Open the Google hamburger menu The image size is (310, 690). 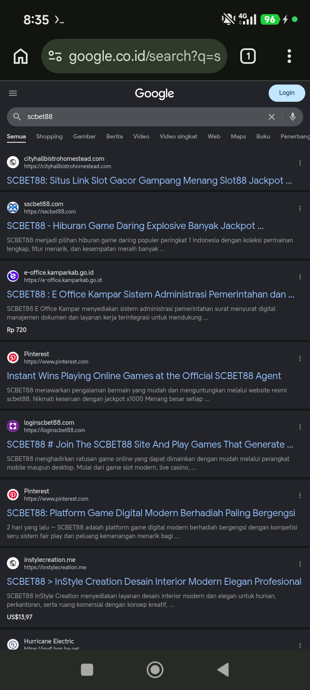point(13,93)
